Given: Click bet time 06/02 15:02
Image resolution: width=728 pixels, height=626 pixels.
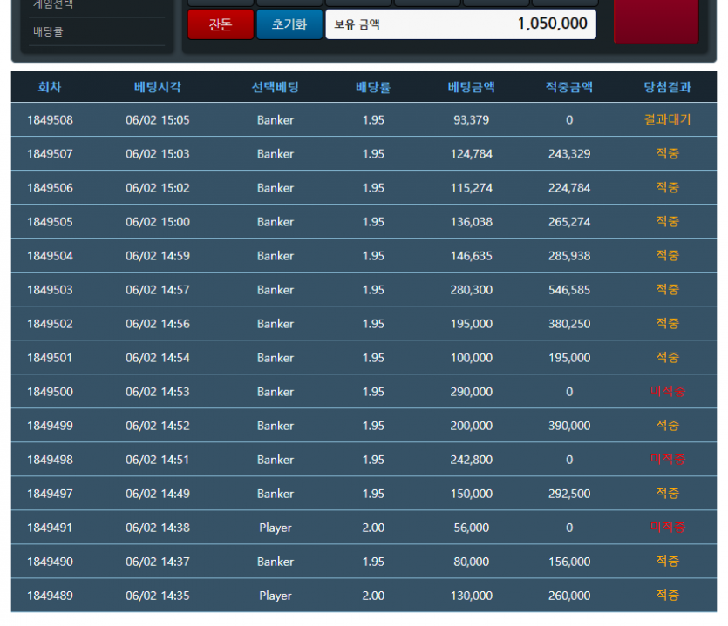Looking at the screenshot, I should coord(158,188).
